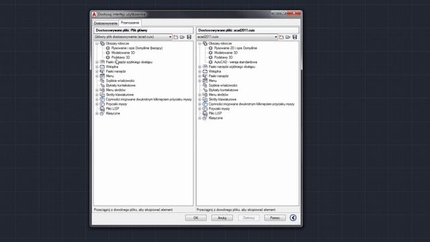Image resolution: width=430 pixels, height=242 pixels.
Task: Click the Zastosuj button
Action: (249, 218)
